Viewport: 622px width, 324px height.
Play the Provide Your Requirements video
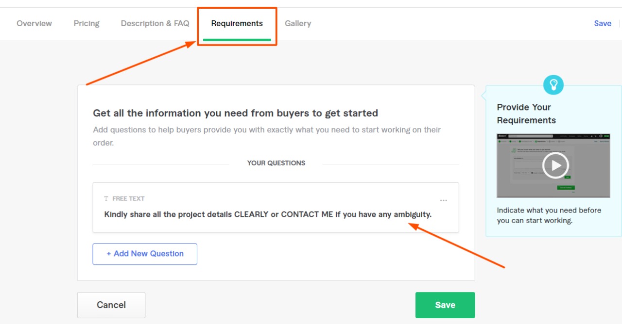(555, 166)
